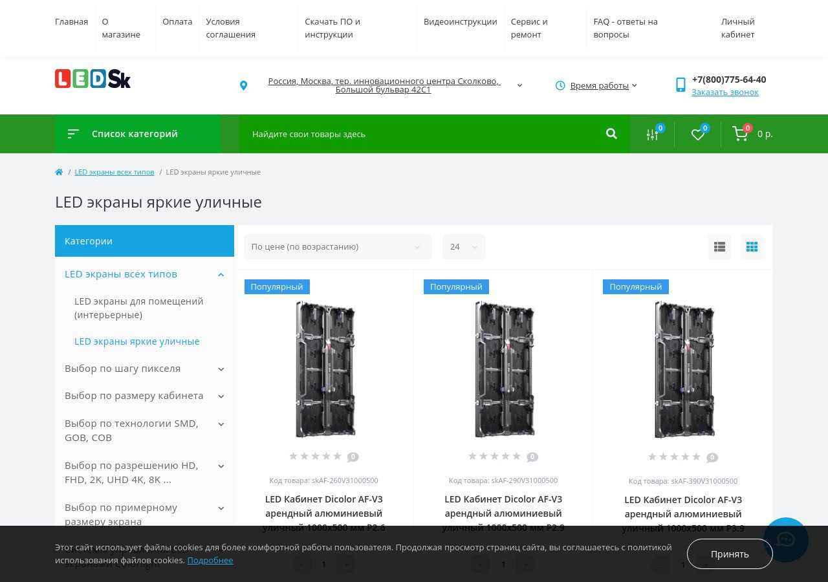Click the review count for P3.9 cabinet
The image size is (828, 582).
point(712,458)
